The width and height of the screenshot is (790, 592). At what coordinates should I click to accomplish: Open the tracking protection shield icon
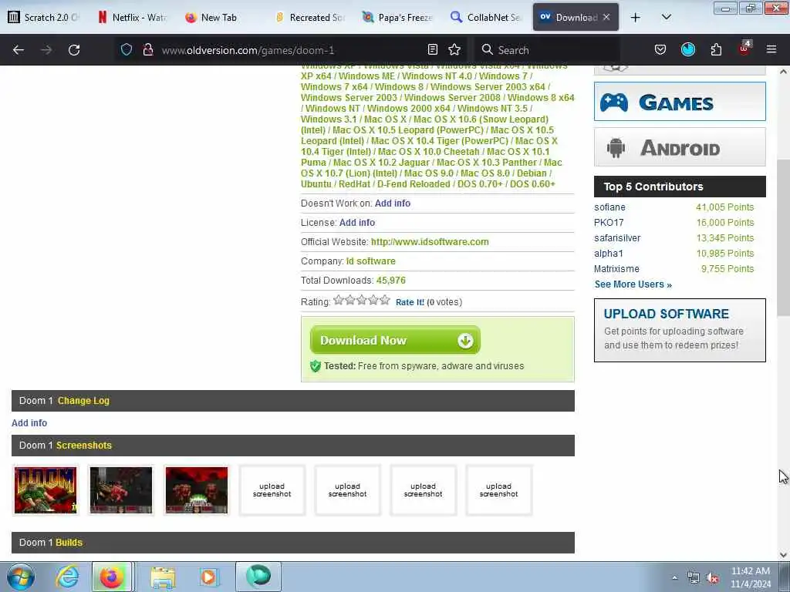(x=127, y=49)
